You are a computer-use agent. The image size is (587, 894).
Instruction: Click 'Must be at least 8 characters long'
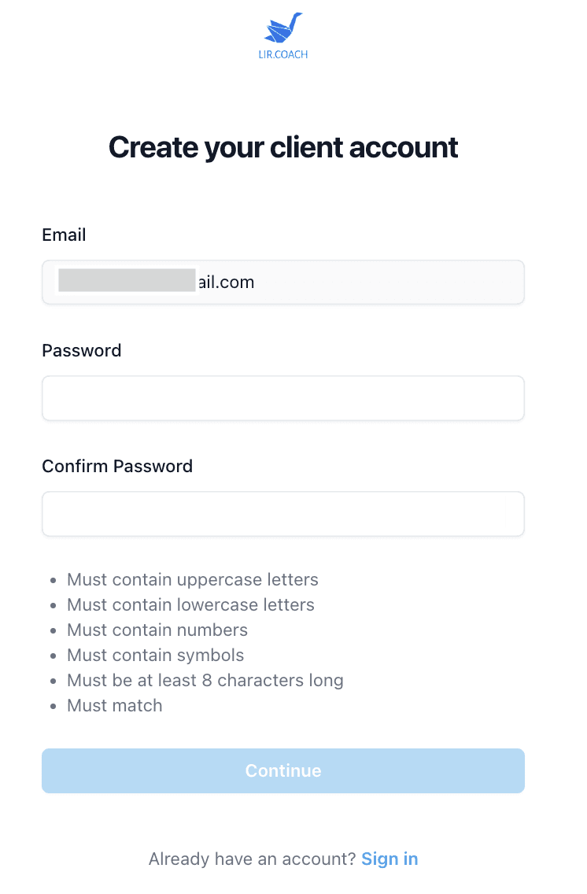point(205,681)
